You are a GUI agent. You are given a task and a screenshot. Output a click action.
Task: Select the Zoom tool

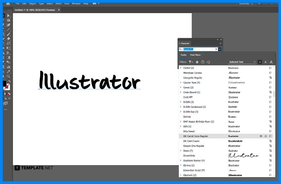click(8, 76)
